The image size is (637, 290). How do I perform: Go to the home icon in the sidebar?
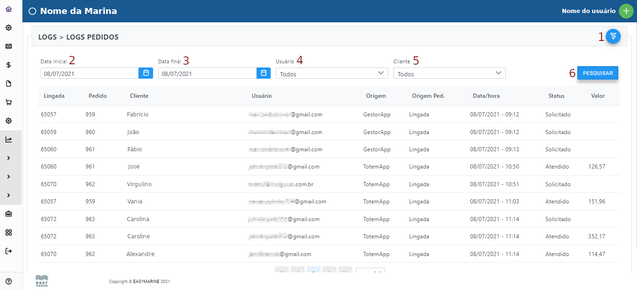coord(8,9)
